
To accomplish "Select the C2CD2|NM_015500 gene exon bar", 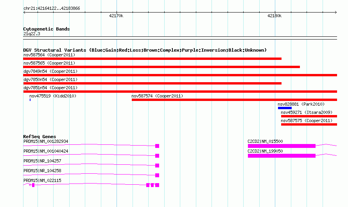I will click(282, 146).
